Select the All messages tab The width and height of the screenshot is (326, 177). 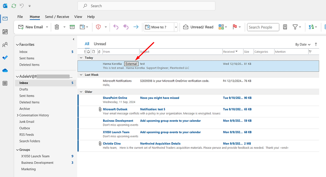[x=87, y=44]
